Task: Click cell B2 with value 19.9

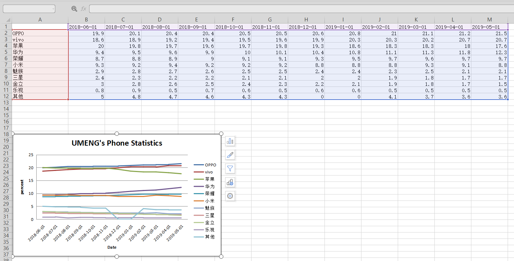Action: point(86,33)
